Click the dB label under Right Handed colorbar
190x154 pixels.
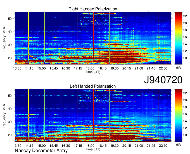pyautogui.click(x=178, y=68)
